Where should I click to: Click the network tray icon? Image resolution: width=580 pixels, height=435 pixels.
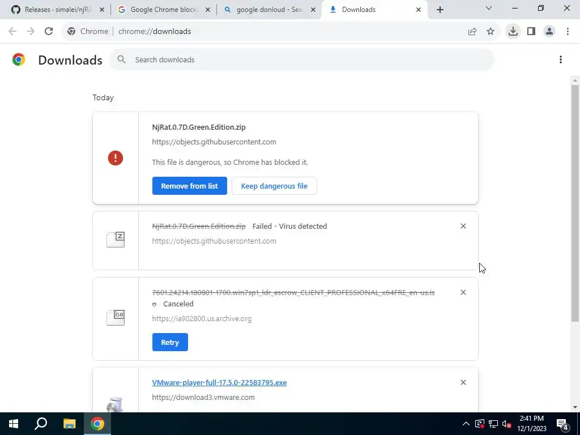493,424
